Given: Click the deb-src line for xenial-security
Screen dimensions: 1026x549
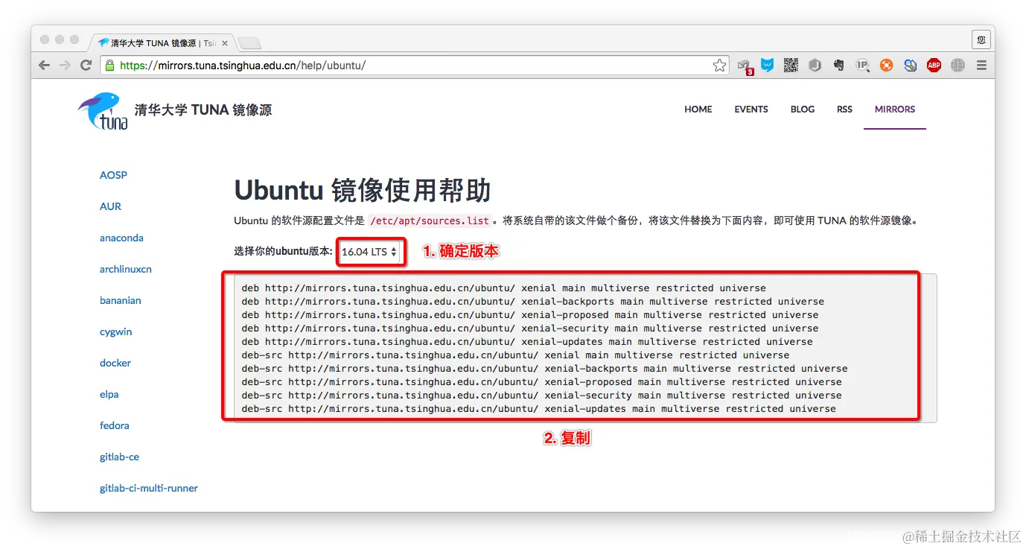Looking at the screenshot, I should click(541, 396).
